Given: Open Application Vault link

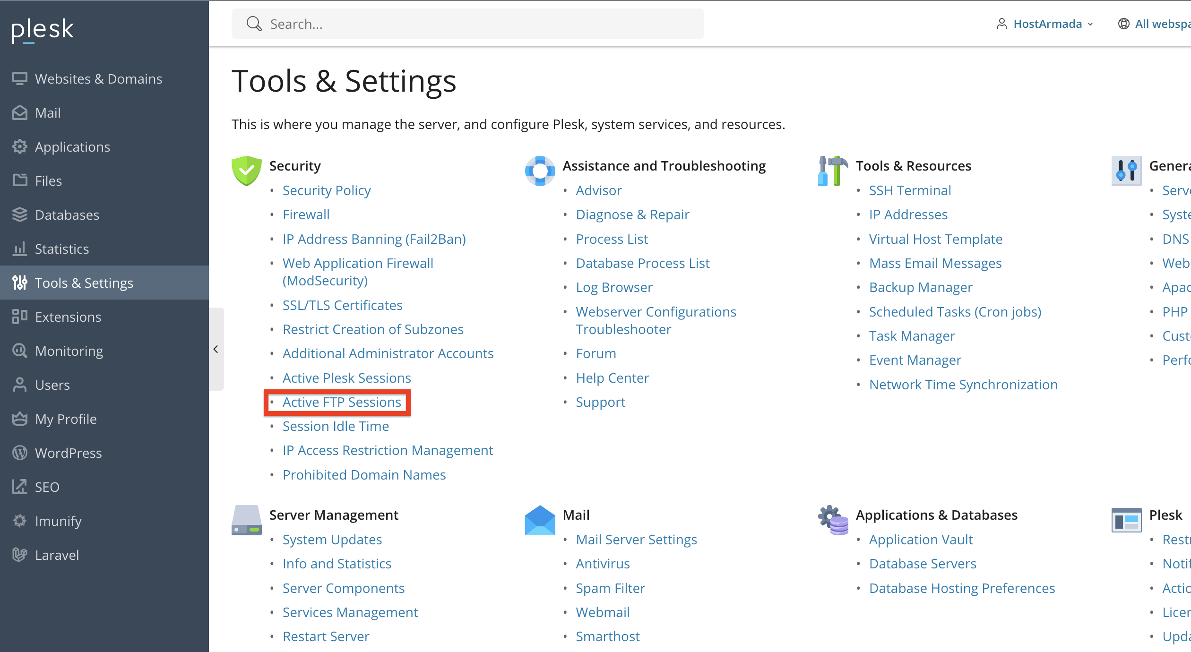Looking at the screenshot, I should pyautogui.click(x=921, y=540).
